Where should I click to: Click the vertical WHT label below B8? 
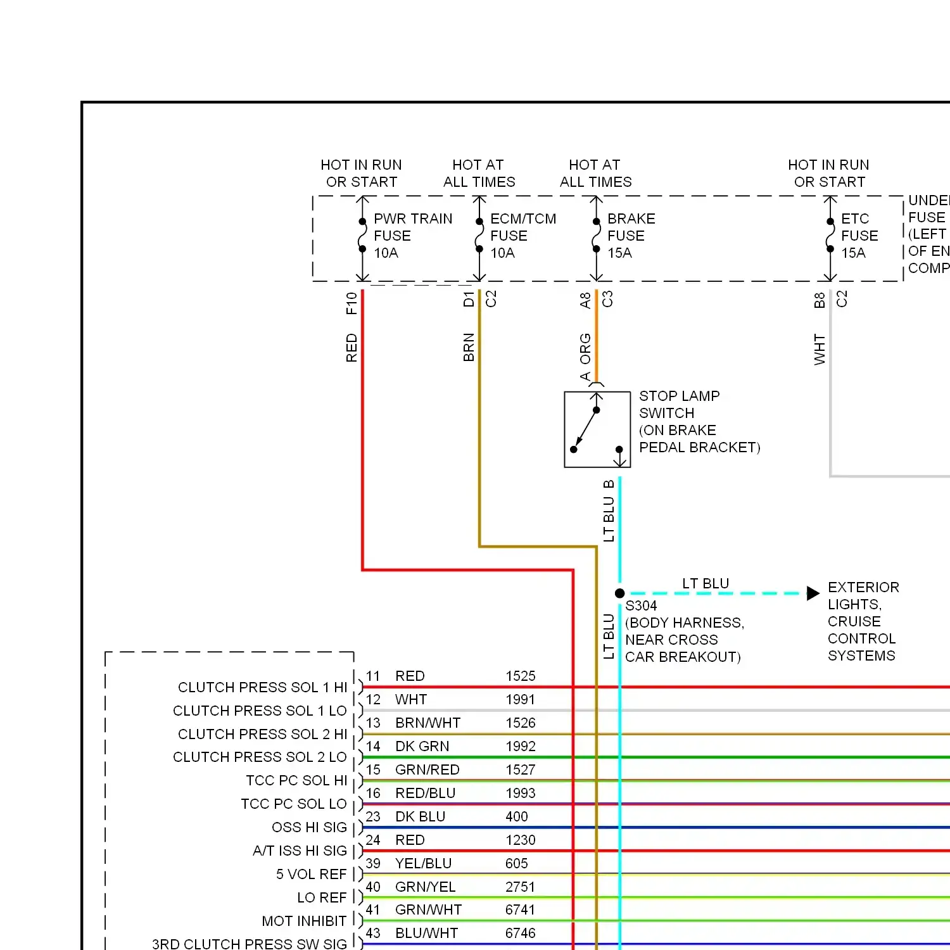(820, 350)
